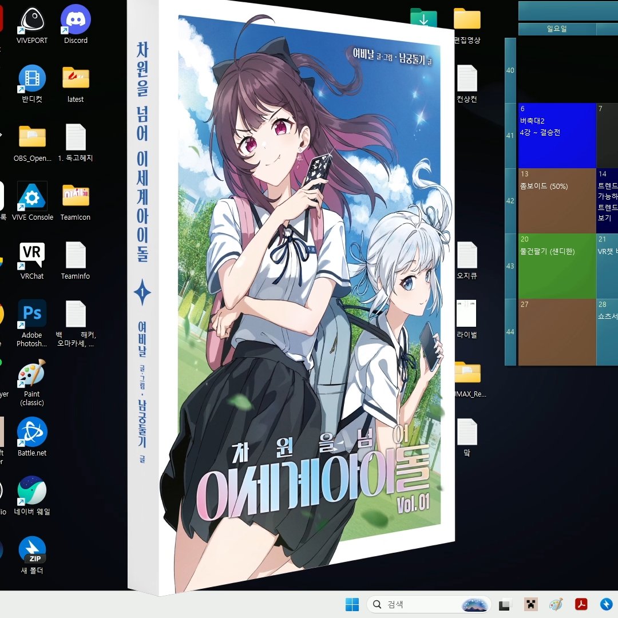Select calendar day 13 '좀보이드 (50%)' cell
This screenshot has width=618, height=618.
(x=557, y=201)
